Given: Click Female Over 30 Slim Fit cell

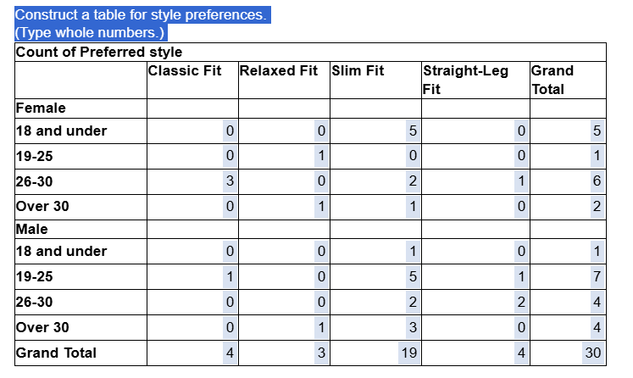Looking at the screenshot, I should tap(413, 207).
